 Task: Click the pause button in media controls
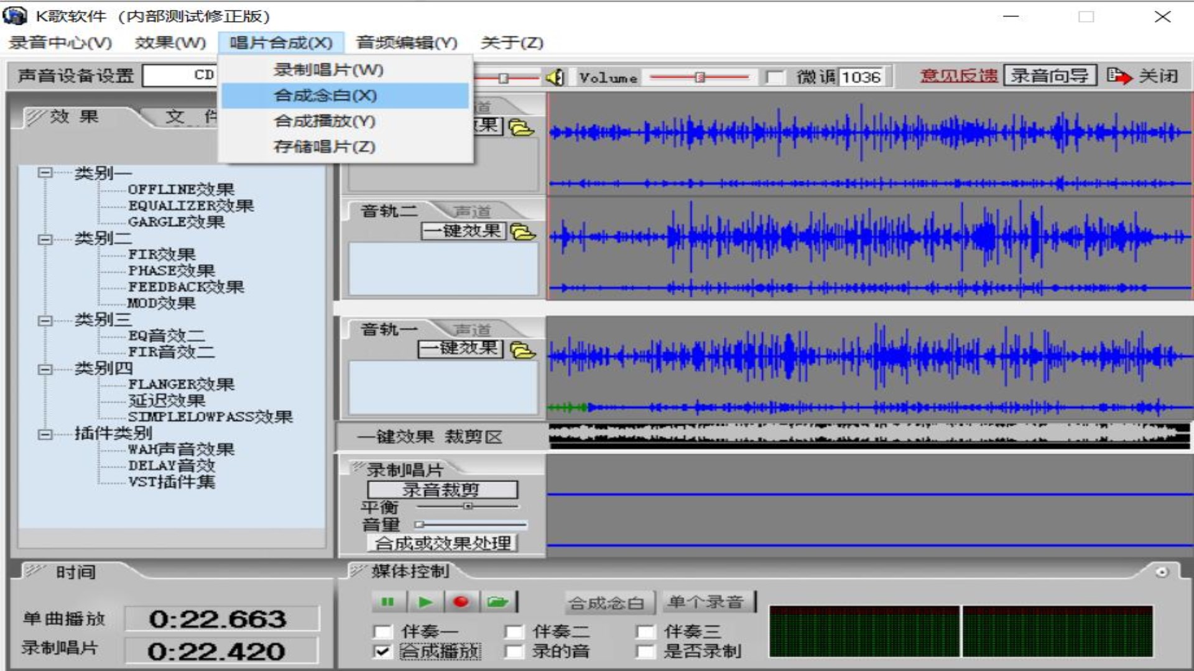coord(387,601)
